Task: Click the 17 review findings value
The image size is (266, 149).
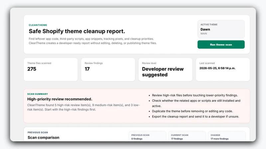Action: (87, 69)
